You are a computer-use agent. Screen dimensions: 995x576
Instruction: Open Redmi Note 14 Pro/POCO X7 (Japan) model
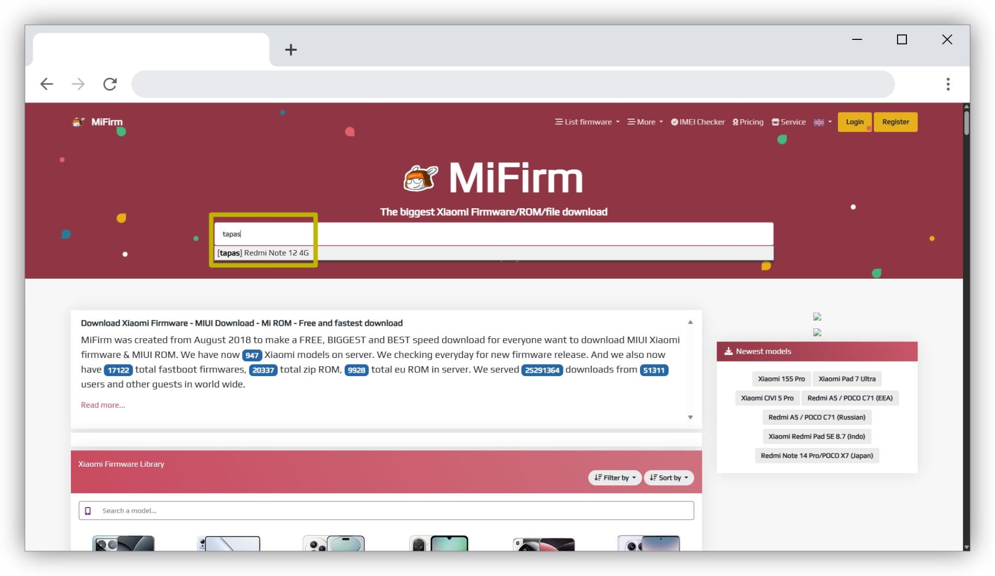(817, 455)
